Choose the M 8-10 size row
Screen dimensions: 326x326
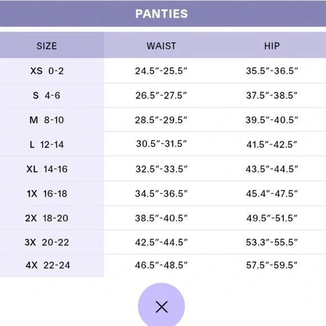pos(163,120)
